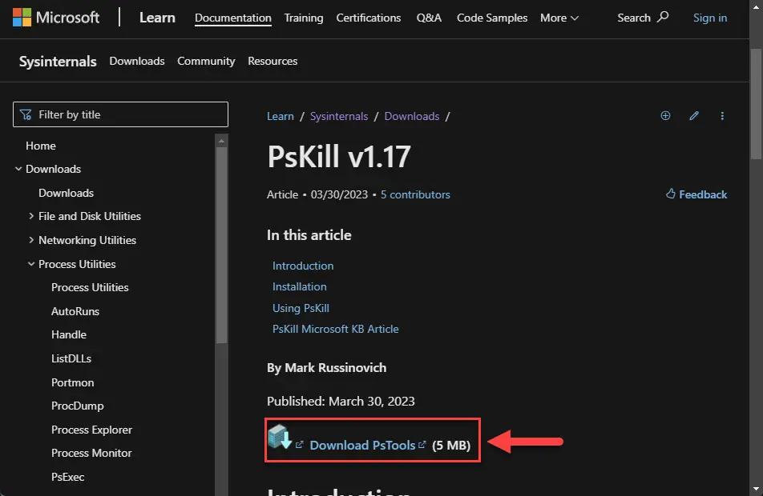
Task: Click the edit pencil icon
Action: (694, 116)
